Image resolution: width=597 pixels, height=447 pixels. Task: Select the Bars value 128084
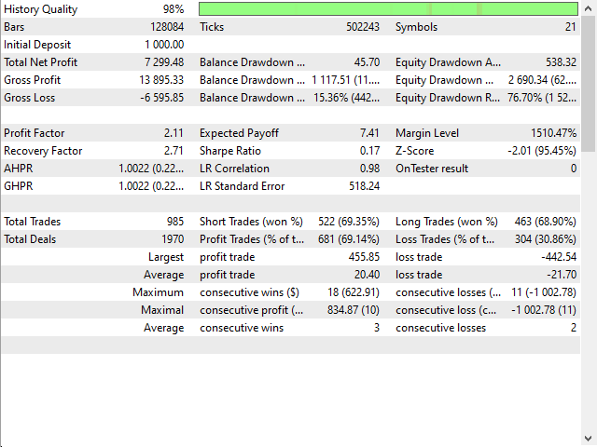(167, 27)
